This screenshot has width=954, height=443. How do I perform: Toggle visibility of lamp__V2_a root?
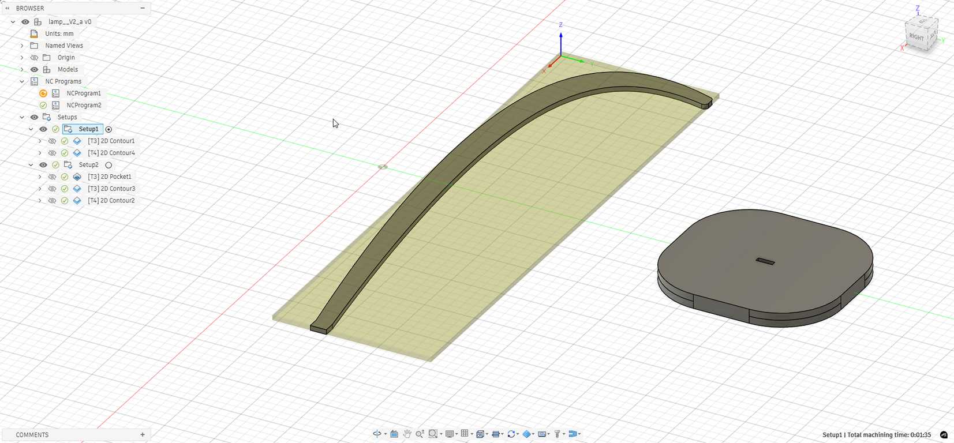25,22
